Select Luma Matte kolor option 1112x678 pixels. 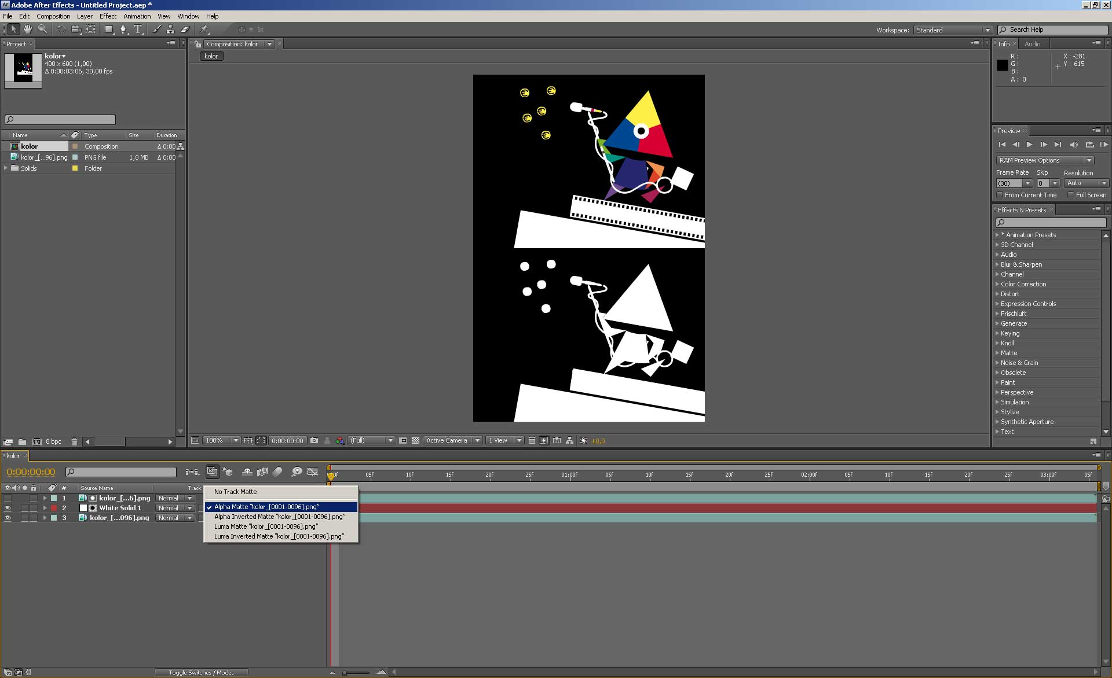point(266,526)
